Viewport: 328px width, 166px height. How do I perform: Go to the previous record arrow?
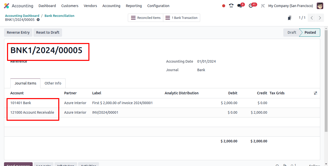coord(312,18)
